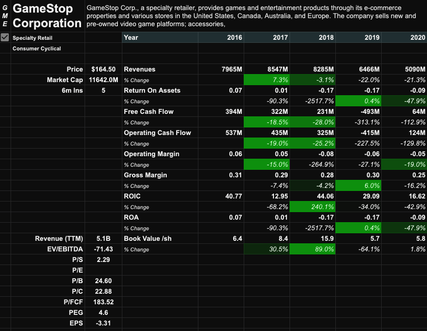Click the ROIC row label

(160, 196)
